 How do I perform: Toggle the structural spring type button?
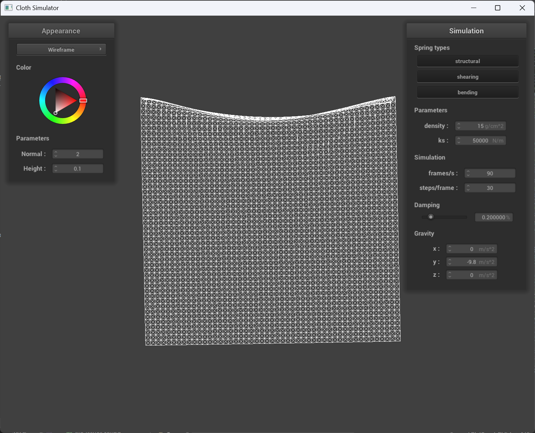pos(468,61)
